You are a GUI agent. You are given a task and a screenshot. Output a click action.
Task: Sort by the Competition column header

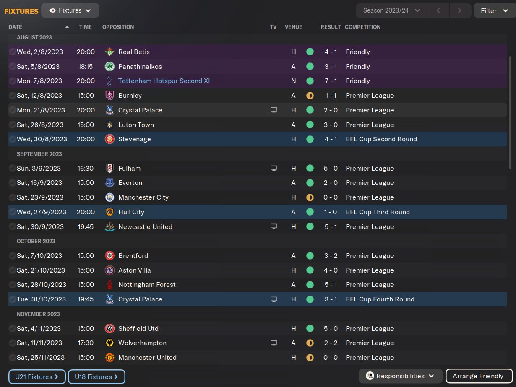pos(362,27)
